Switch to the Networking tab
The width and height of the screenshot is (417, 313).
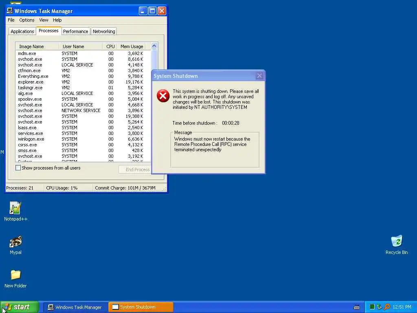(x=104, y=31)
